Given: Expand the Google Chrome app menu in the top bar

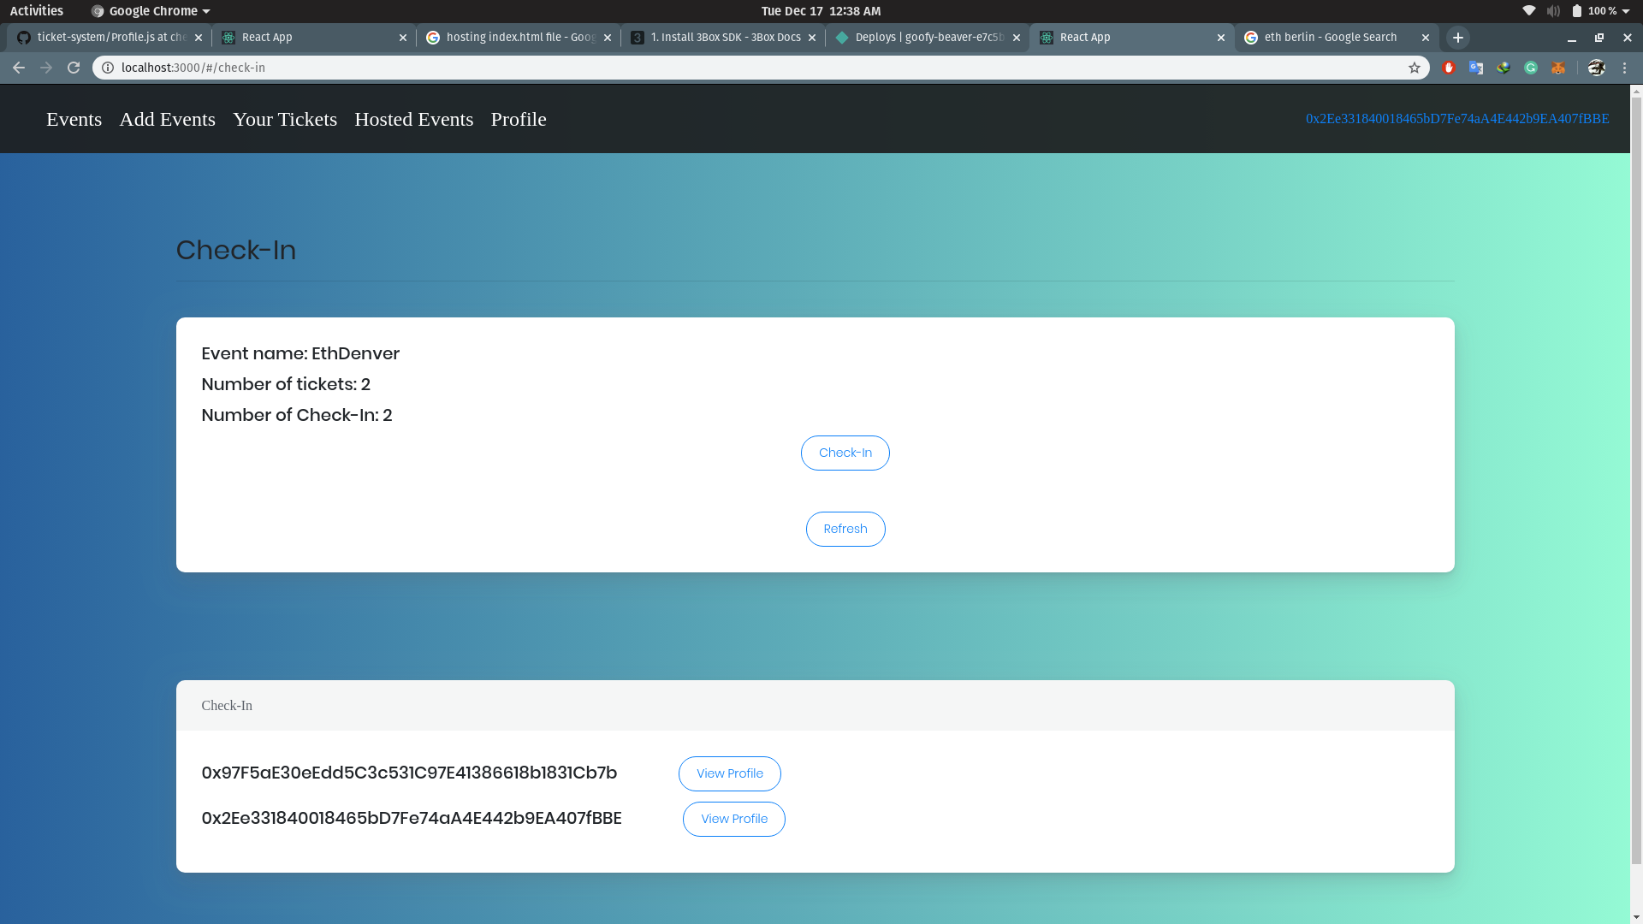Looking at the screenshot, I should click(x=151, y=11).
